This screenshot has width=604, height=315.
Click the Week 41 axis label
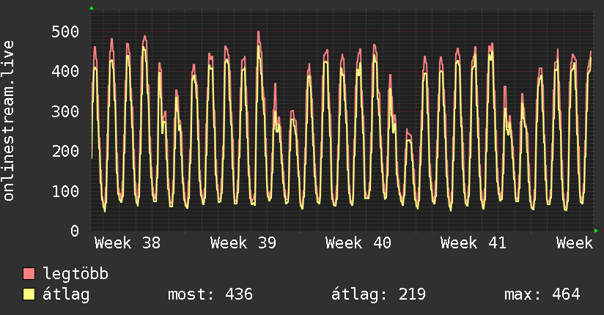click(x=474, y=243)
